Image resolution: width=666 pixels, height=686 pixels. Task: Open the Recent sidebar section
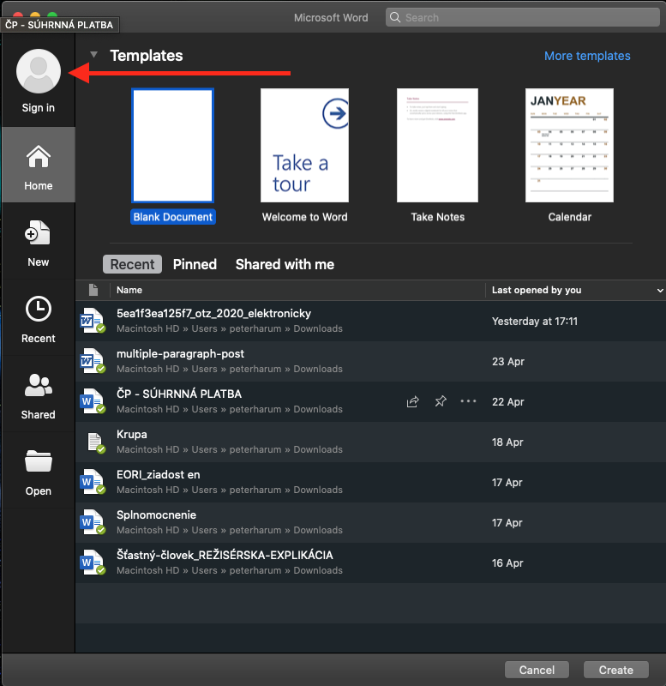pos(39,319)
